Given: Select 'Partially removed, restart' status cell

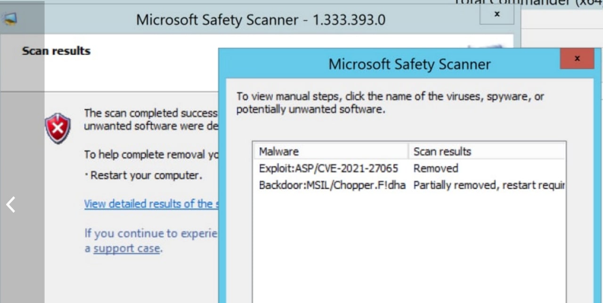Looking at the screenshot, I should pyautogui.click(x=489, y=185).
